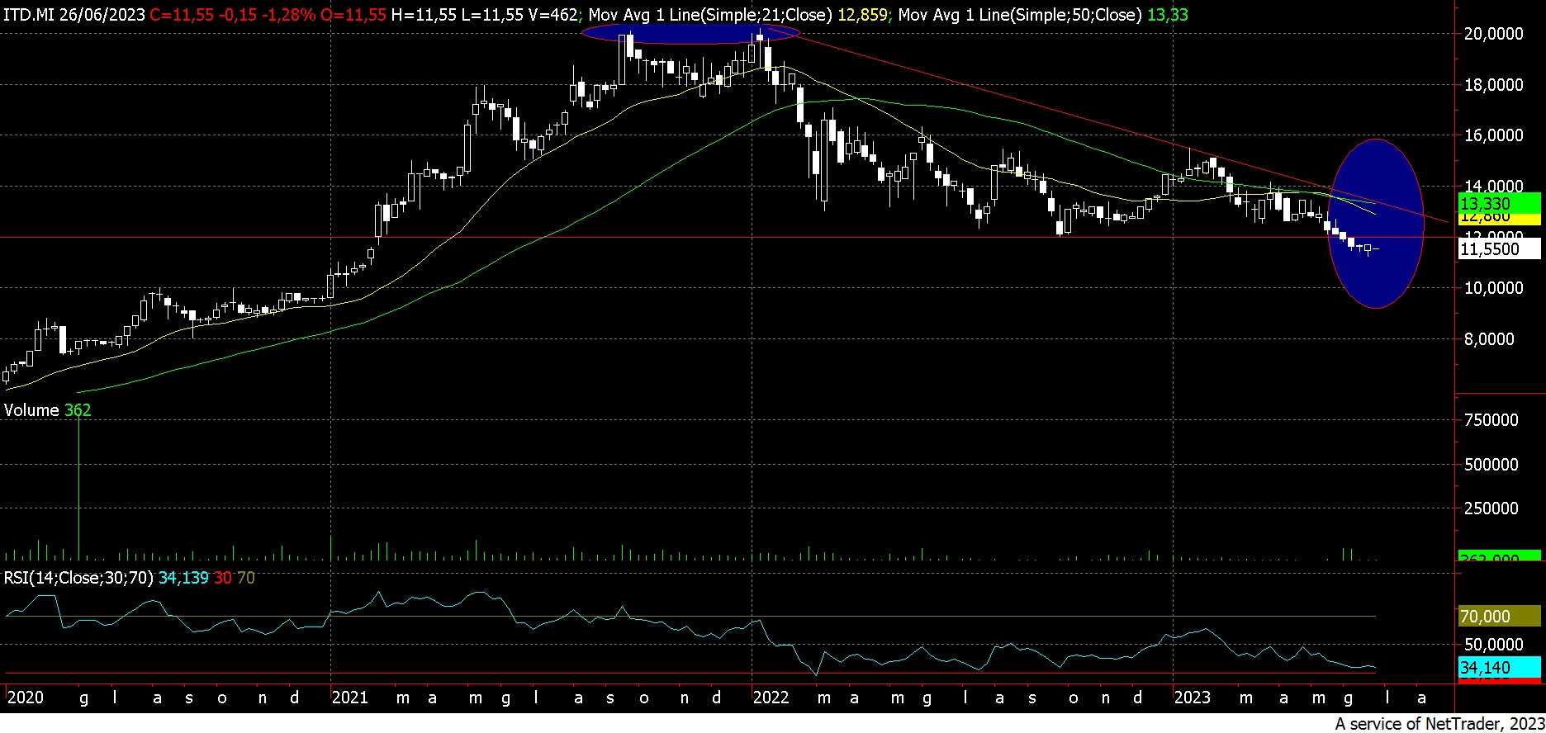The image size is (1546, 733).
Task: Select the cyan 34,140 RSI value tag
Action: [1500, 668]
